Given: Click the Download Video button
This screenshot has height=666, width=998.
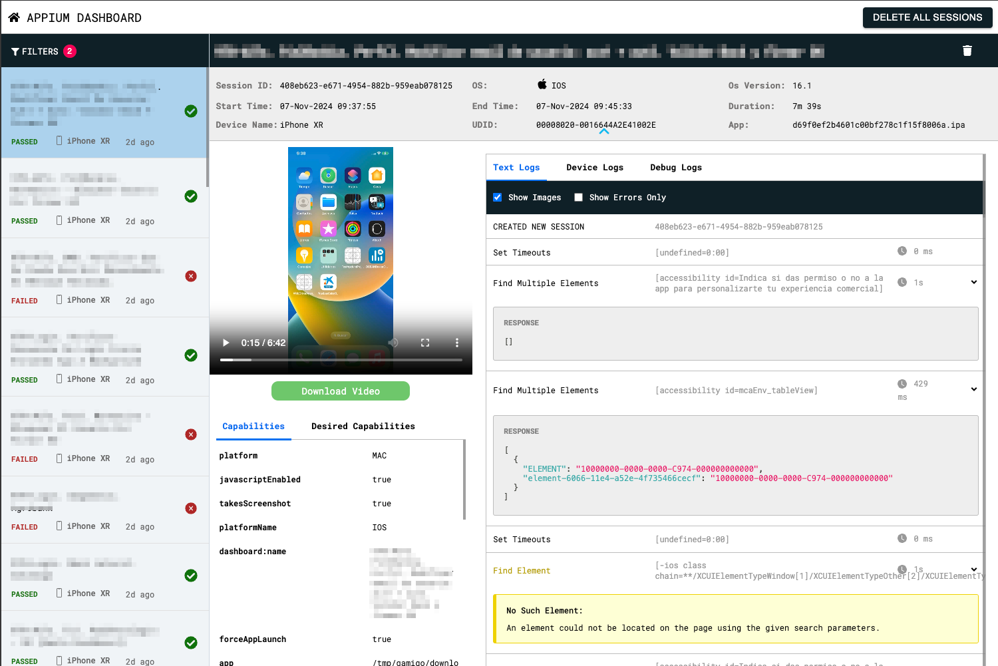Looking at the screenshot, I should [340, 391].
